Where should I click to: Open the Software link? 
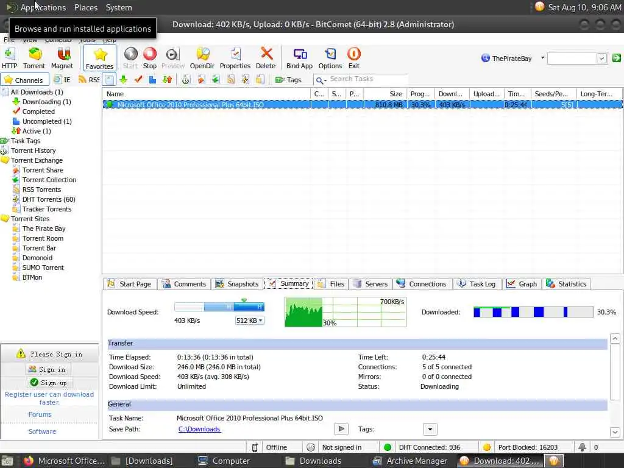coord(42,431)
